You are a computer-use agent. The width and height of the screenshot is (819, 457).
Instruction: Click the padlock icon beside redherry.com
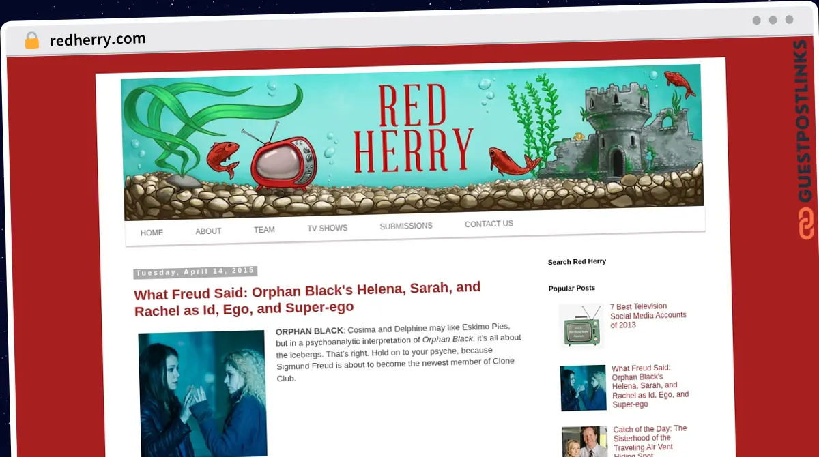click(31, 41)
